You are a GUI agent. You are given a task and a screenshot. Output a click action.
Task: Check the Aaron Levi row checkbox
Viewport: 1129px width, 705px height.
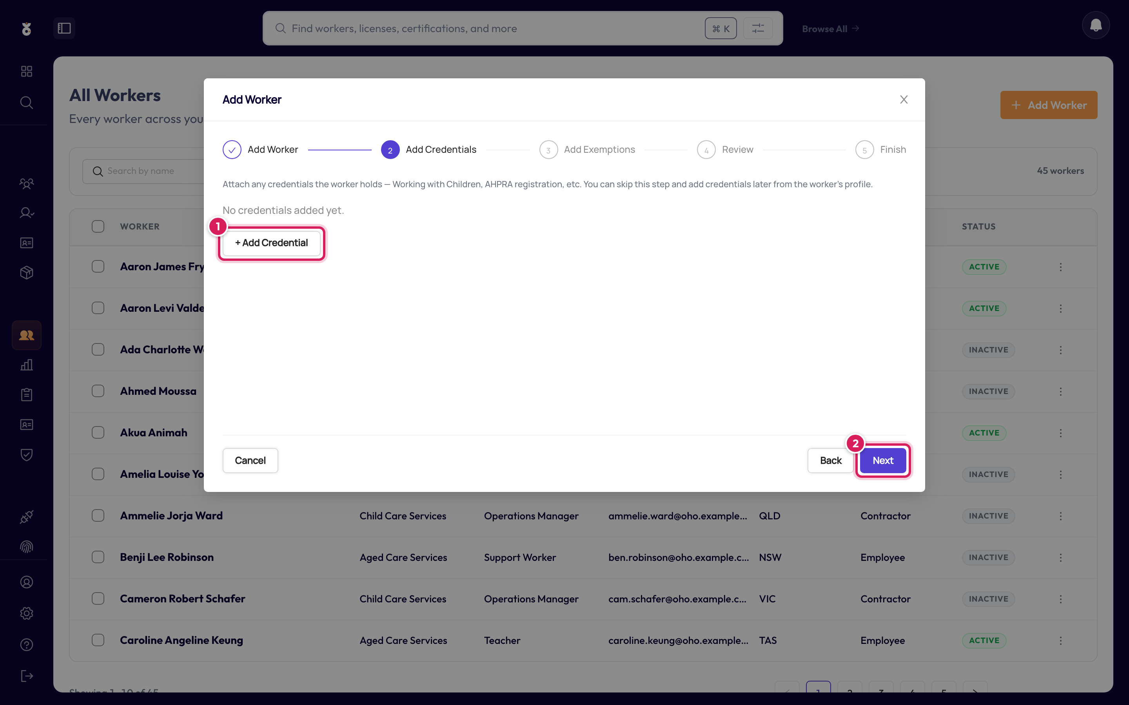pos(98,308)
